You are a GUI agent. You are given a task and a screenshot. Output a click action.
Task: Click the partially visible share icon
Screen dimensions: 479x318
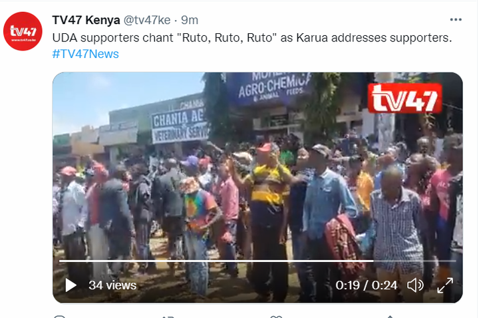click(390, 317)
